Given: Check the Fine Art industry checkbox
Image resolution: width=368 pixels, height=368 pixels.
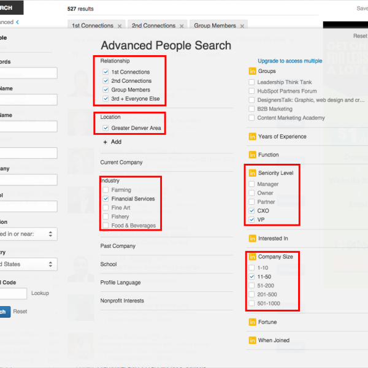Looking at the screenshot, I should coord(106,207).
